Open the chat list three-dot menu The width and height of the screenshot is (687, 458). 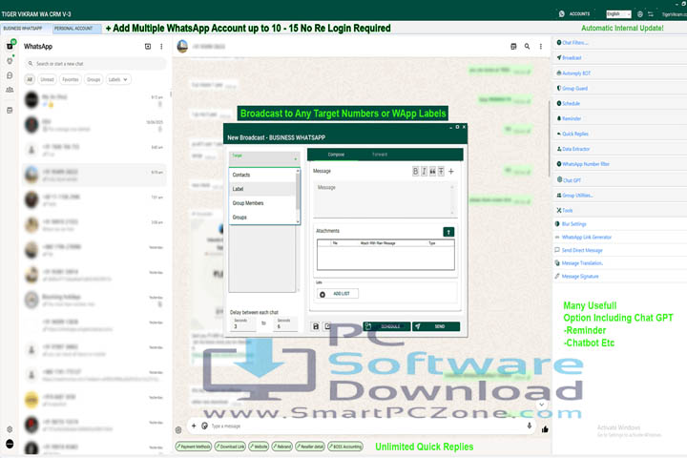click(x=161, y=47)
